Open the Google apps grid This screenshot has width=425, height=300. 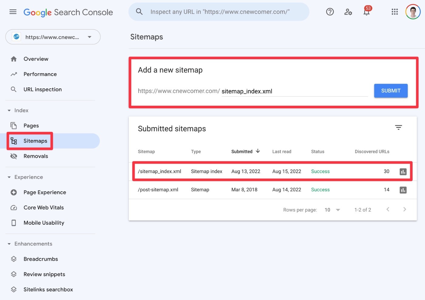[x=395, y=12]
